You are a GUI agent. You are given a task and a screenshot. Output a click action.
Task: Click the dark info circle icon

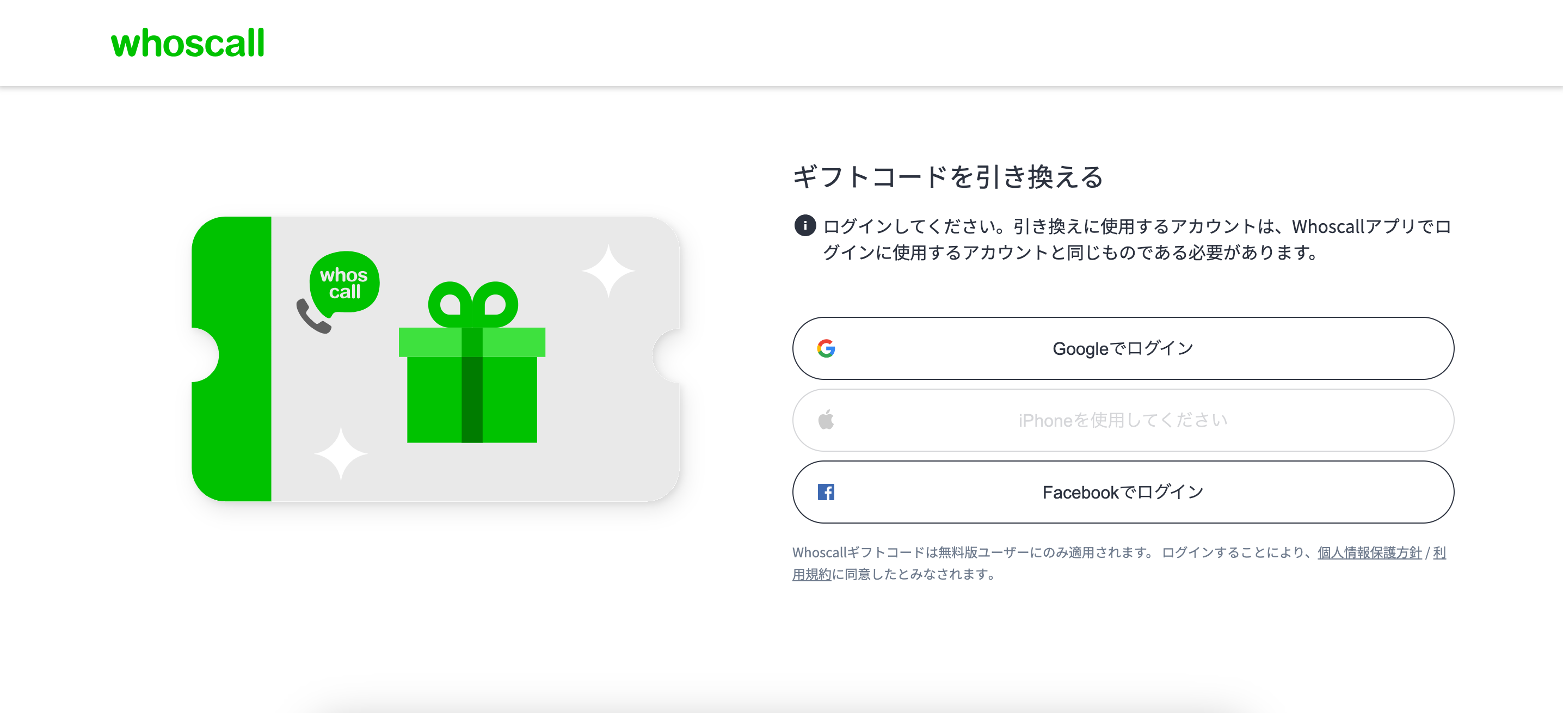point(804,226)
